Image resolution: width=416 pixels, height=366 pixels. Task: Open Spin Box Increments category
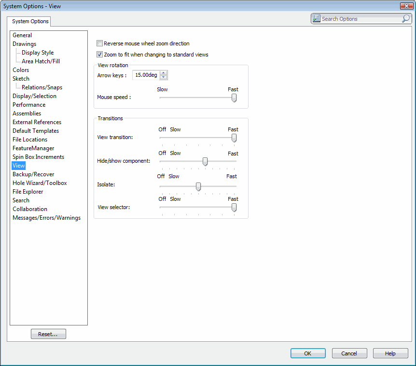[39, 157]
